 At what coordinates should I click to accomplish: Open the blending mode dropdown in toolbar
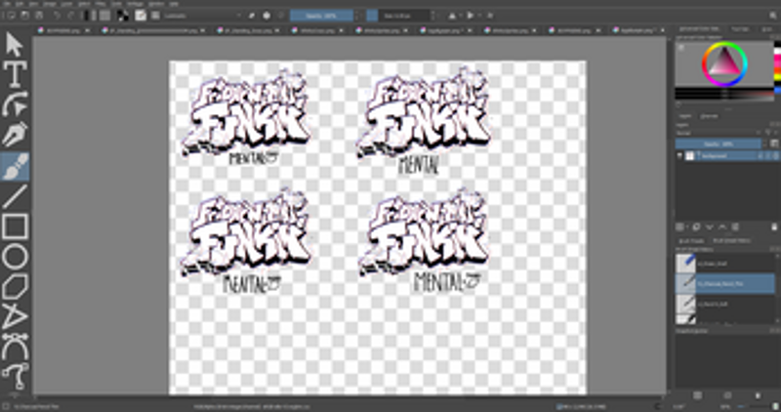tap(203, 16)
